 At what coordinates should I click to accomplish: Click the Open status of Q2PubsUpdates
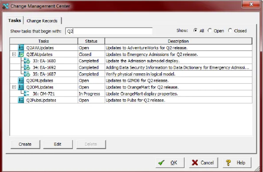coord(84,100)
